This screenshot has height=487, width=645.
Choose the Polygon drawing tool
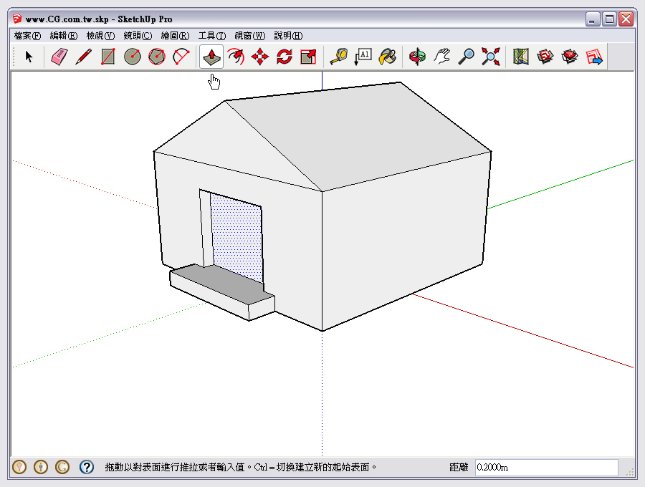156,57
